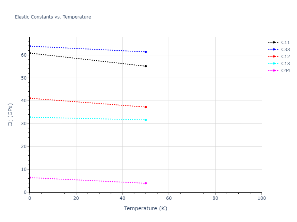Click the magenta C44 point at 50 K
The image size is (297, 222).
point(146,183)
